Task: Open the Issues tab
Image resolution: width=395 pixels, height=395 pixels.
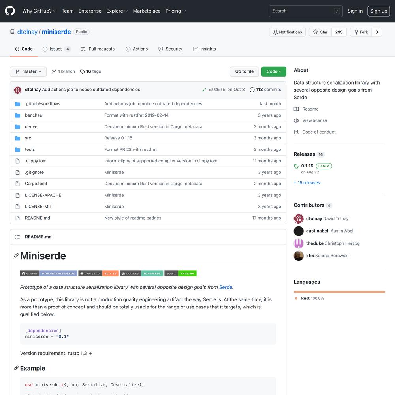Action: click(56, 49)
